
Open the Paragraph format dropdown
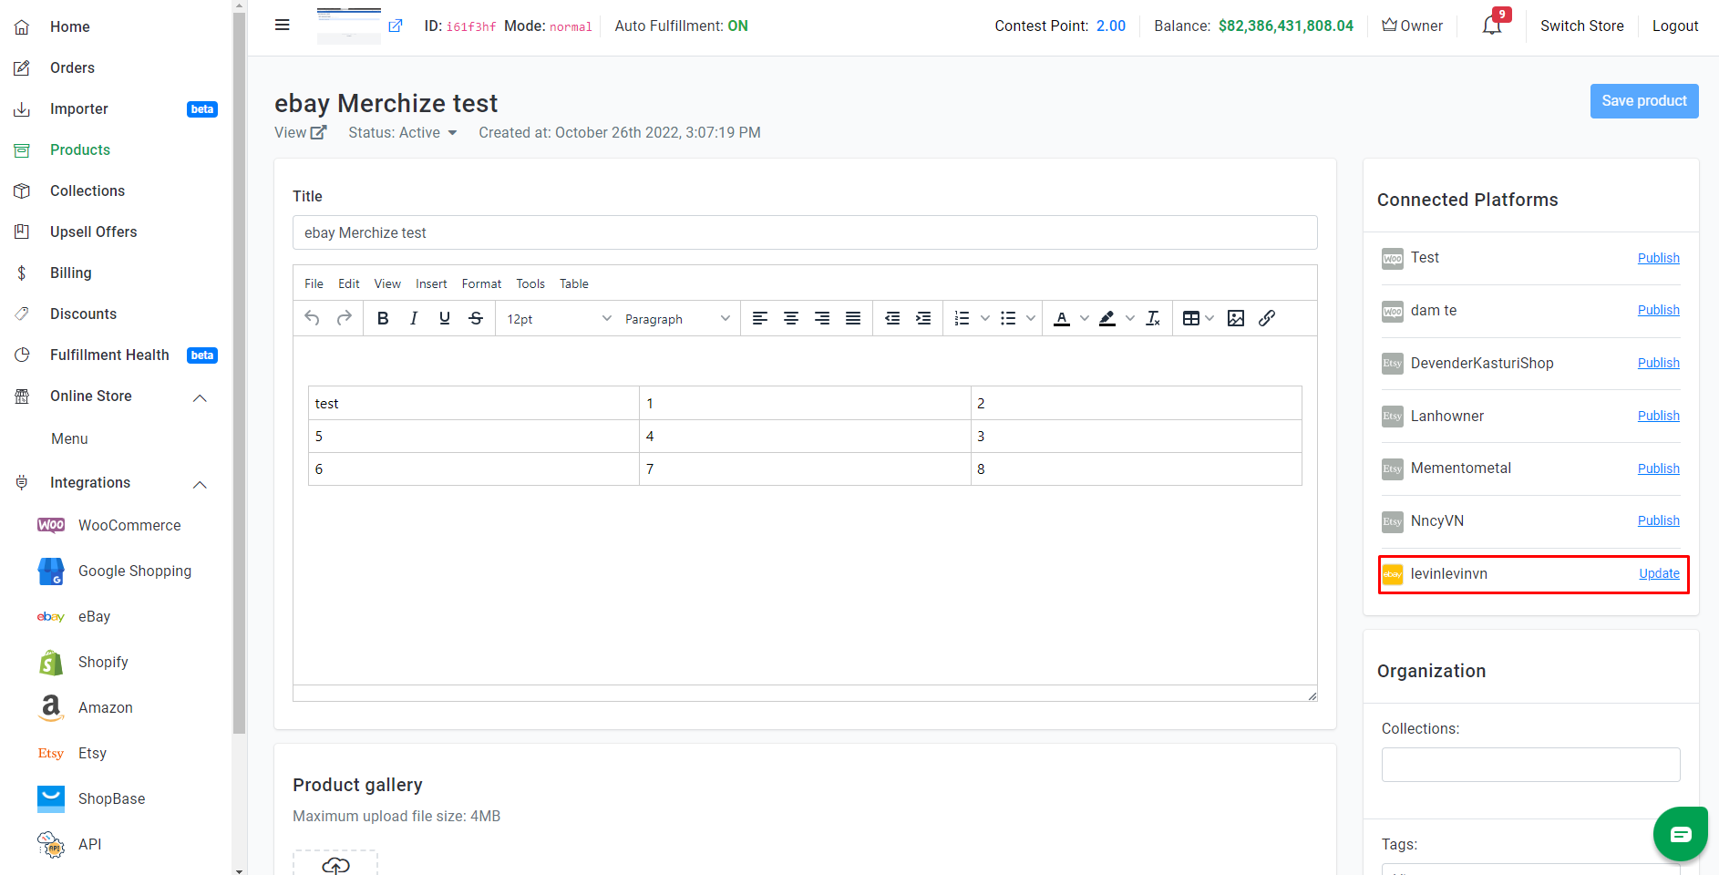pos(677,318)
